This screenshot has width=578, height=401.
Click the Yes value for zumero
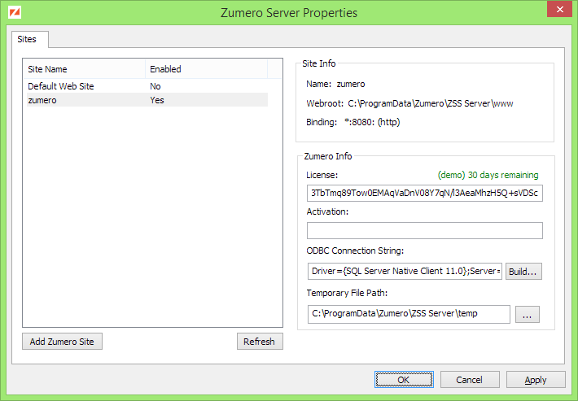coord(156,100)
